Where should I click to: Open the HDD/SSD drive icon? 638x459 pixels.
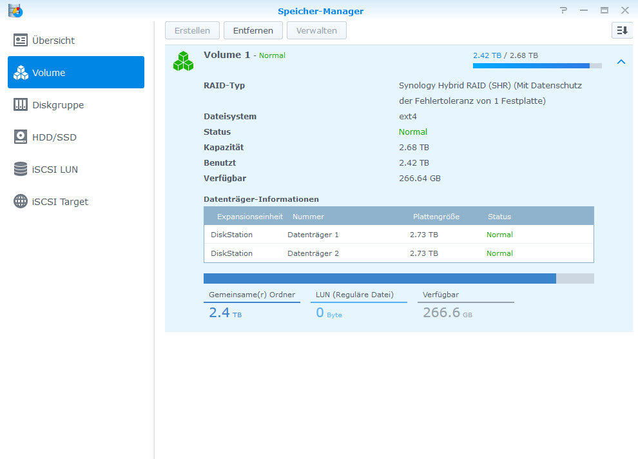21,137
